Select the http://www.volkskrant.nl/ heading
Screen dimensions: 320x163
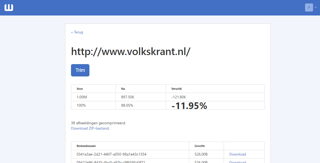click(131, 52)
